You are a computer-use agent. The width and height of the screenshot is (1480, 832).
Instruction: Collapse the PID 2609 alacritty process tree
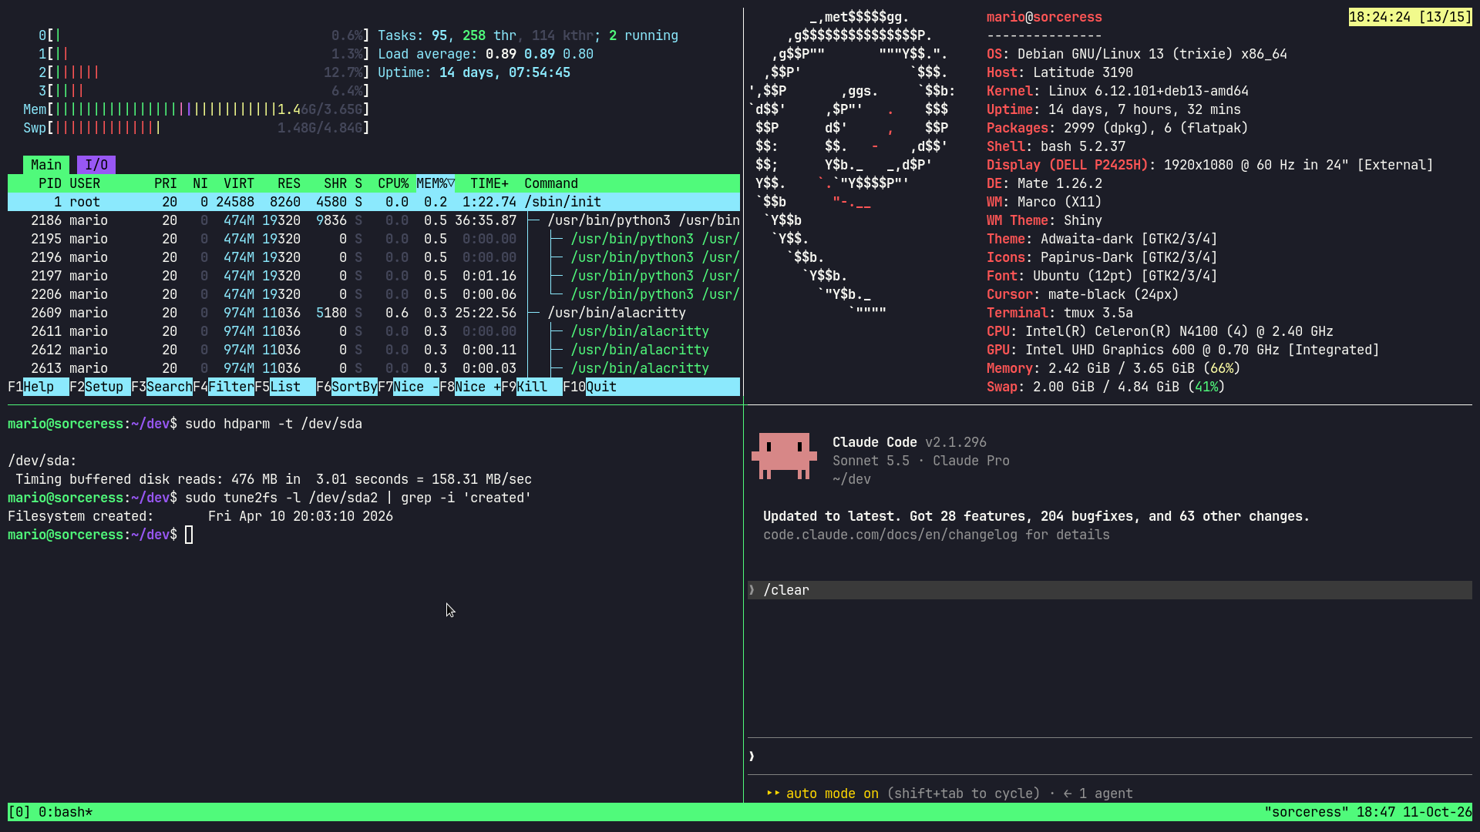533,313
